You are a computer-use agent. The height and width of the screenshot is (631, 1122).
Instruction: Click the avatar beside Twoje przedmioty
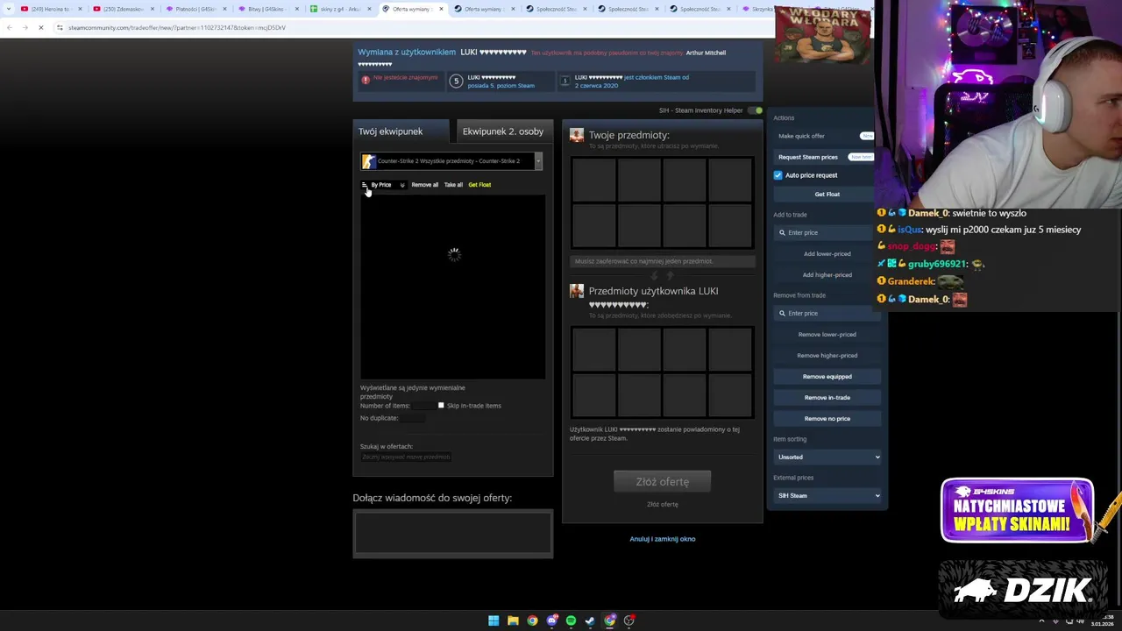[x=576, y=135]
